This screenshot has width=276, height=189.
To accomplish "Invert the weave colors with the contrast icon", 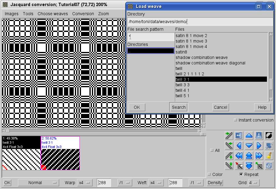I will (269, 135).
